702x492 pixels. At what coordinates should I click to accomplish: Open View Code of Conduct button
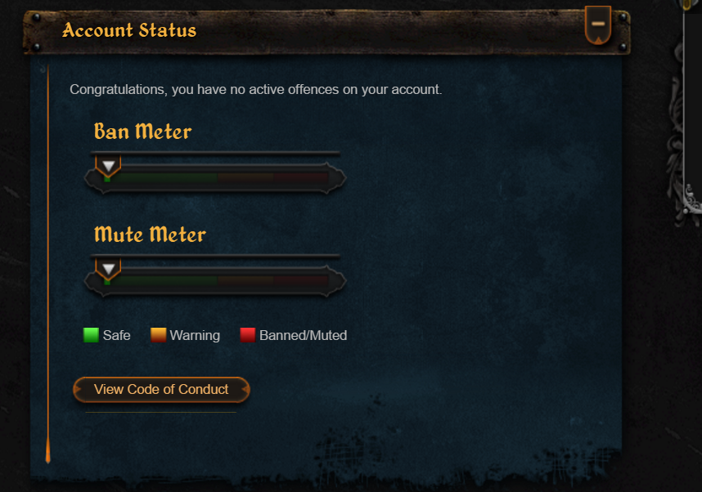point(161,390)
